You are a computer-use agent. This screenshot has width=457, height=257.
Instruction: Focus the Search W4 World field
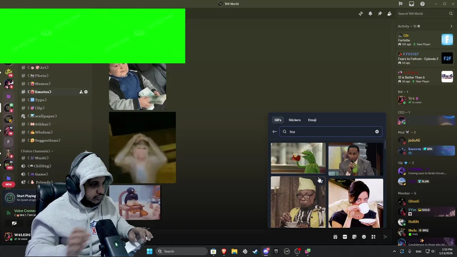pos(425,14)
